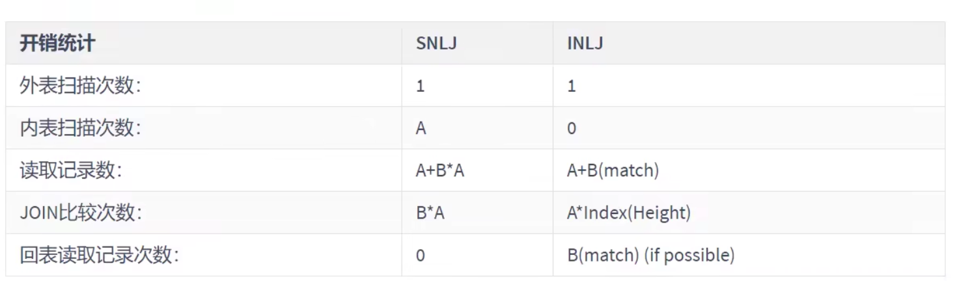The height and width of the screenshot is (281, 974).
Task: Click B(match) text in the last row
Action: (602, 255)
